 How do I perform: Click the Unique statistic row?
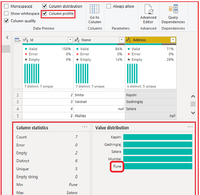point(47,169)
